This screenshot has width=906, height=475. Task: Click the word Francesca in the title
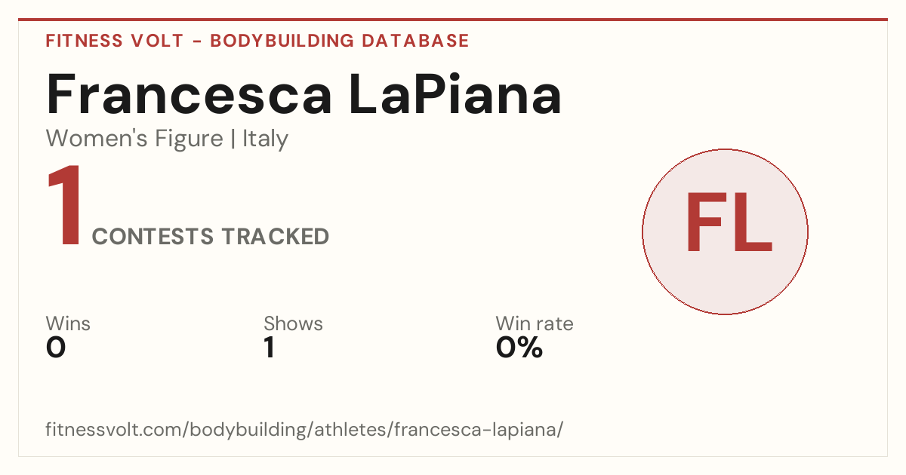tap(190, 94)
